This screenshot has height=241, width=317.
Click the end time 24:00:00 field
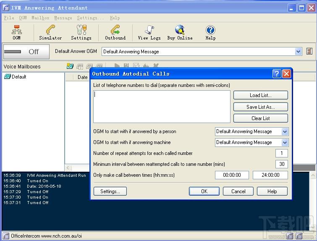pos(270,175)
